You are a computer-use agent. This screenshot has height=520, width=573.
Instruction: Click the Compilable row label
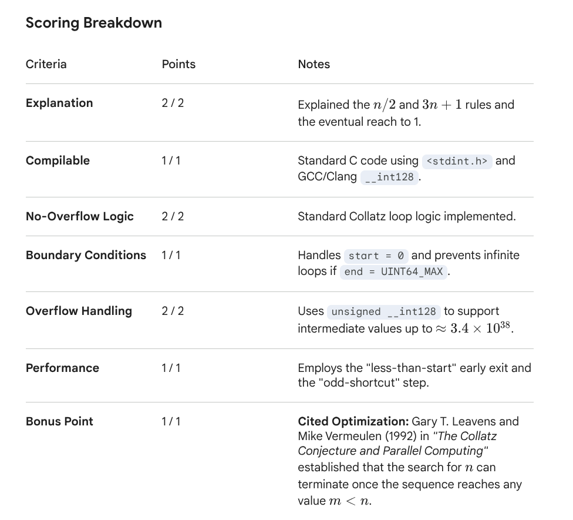click(x=58, y=160)
